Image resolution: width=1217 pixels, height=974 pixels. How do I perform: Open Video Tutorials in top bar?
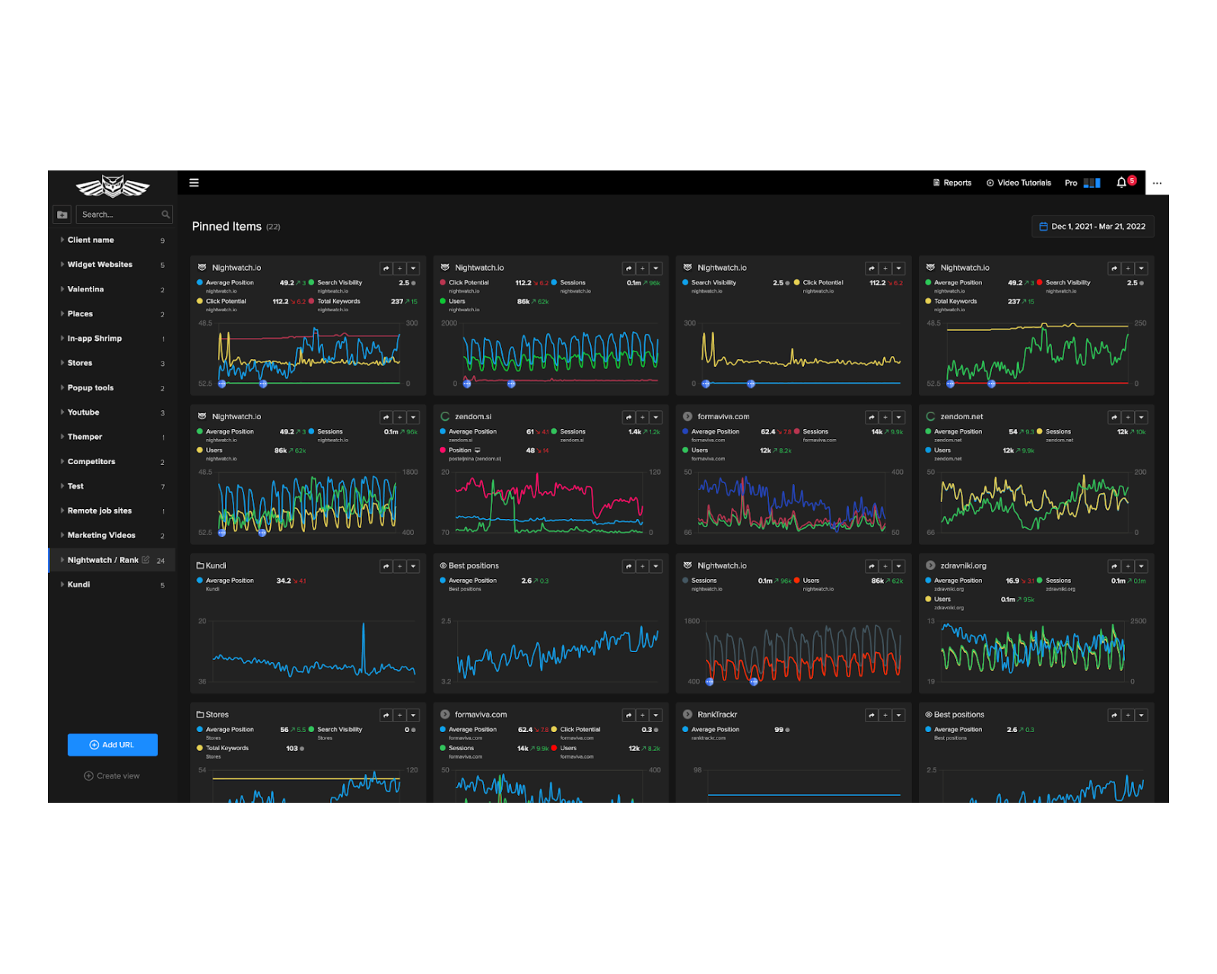(1018, 183)
